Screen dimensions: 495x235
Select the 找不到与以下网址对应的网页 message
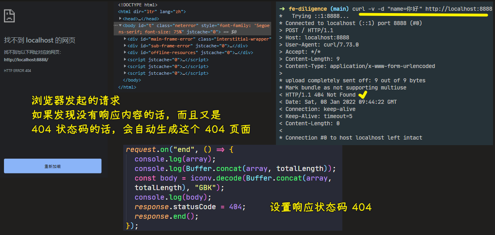pyautogui.click(x=33, y=52)
